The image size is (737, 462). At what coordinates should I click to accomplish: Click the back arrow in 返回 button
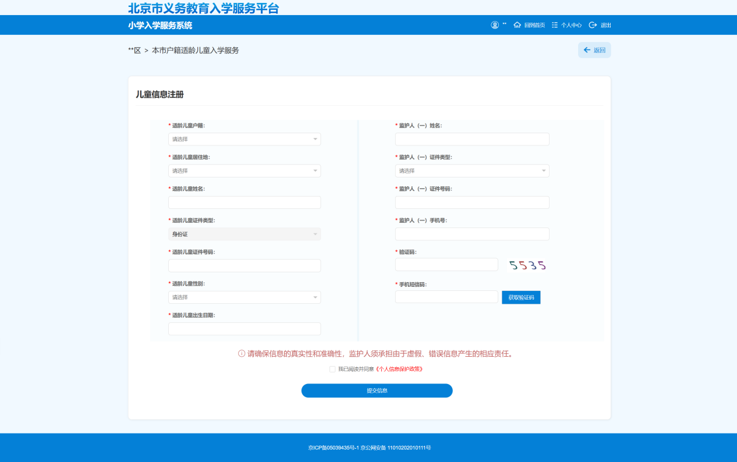587,50
